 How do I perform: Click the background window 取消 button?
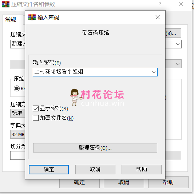(124, 183)
